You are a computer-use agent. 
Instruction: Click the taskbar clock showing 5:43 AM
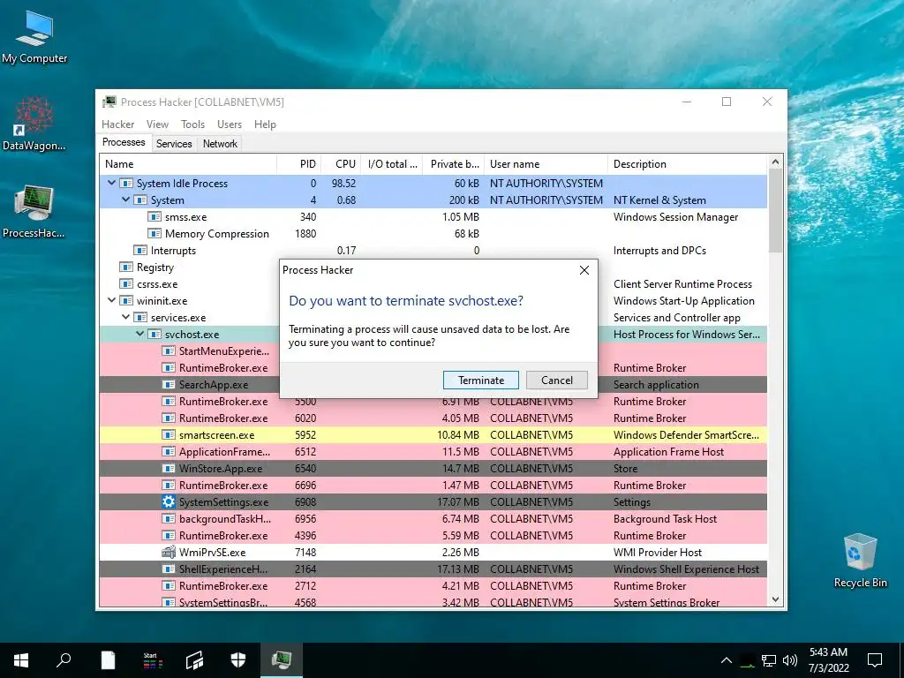point(828,660)
